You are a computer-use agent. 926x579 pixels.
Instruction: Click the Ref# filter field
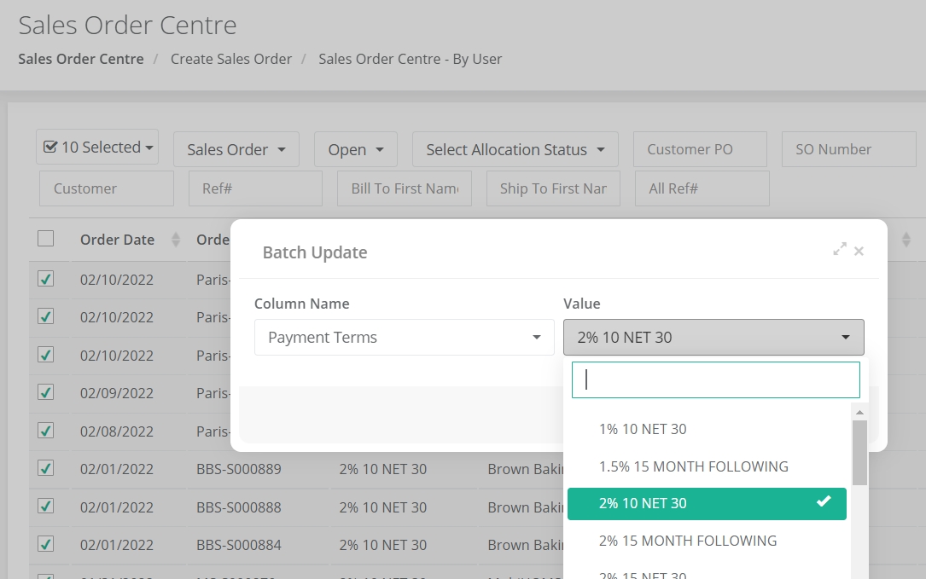(256, 188)
